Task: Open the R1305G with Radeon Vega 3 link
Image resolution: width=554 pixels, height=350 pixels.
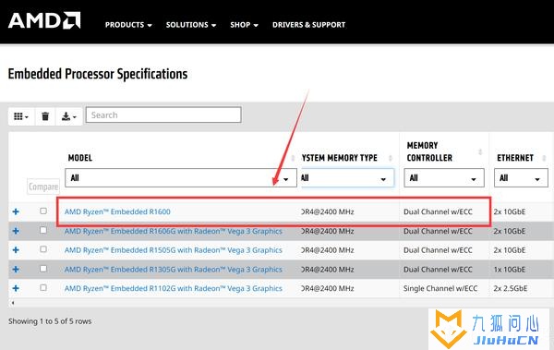Action: [174, 270]
